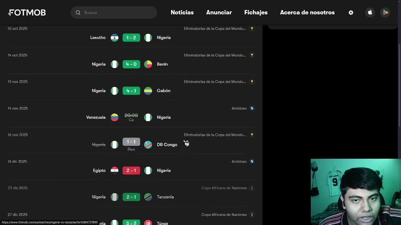Click the 14 oct 2025 date label
Screen dimensions: 401x225
pyautogui.click(x=18, y=55)
